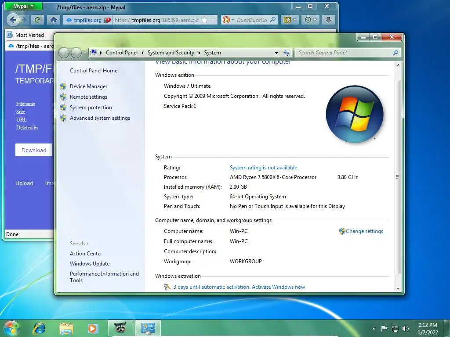Open volume speaker tray icon
This screenshot has height=337, width=450.
pos(406,329)
